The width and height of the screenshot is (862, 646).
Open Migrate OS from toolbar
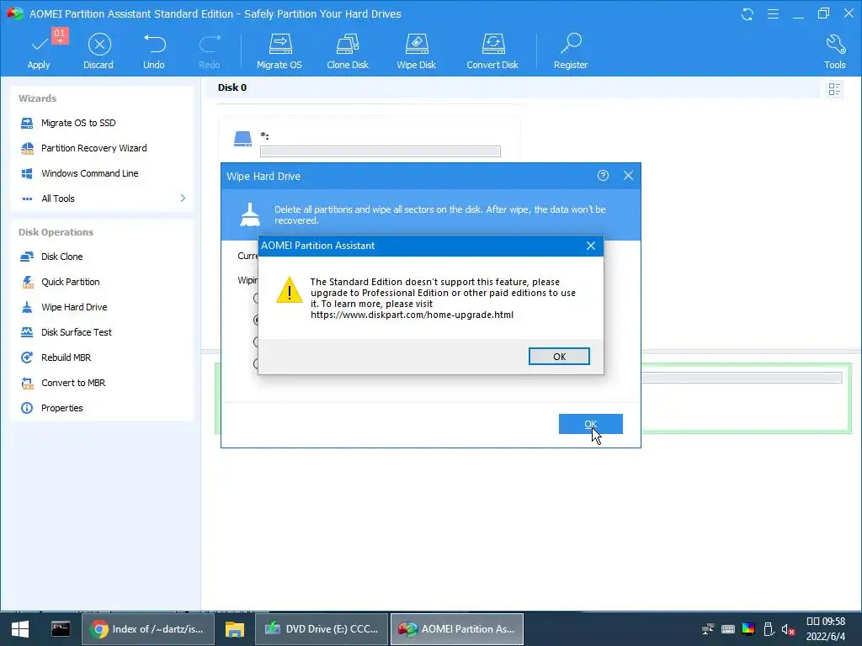coord(279,51)
